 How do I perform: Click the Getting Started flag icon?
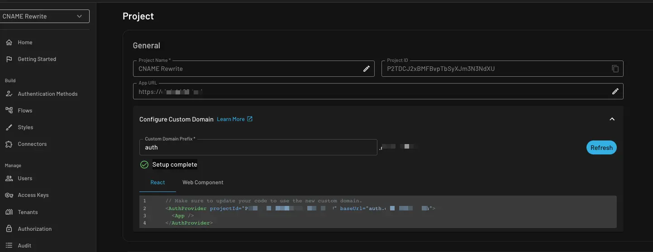tap(9, 59)
